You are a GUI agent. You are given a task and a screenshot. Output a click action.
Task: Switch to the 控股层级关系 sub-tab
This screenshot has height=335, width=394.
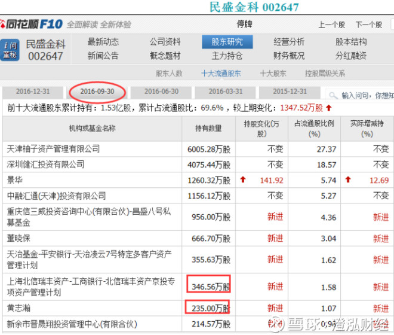(325, 74)
